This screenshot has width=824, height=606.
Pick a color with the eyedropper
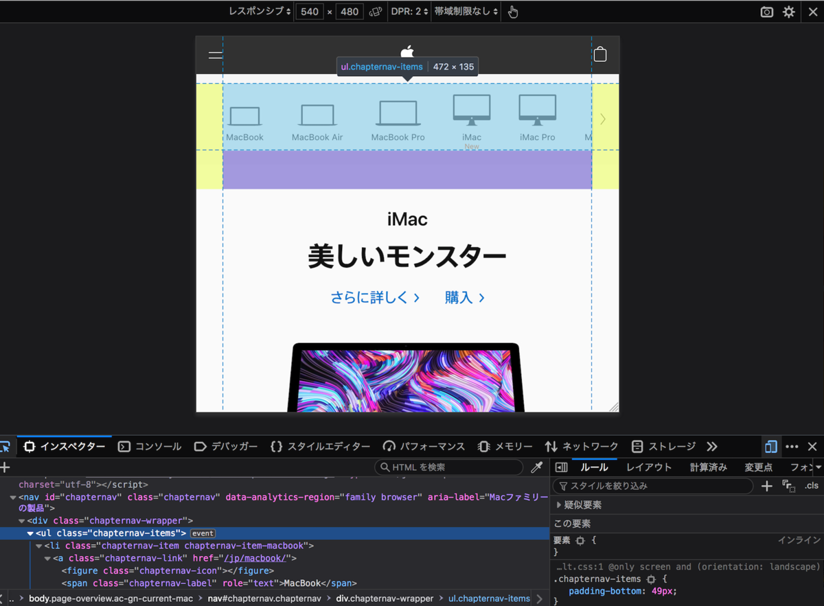537,467
